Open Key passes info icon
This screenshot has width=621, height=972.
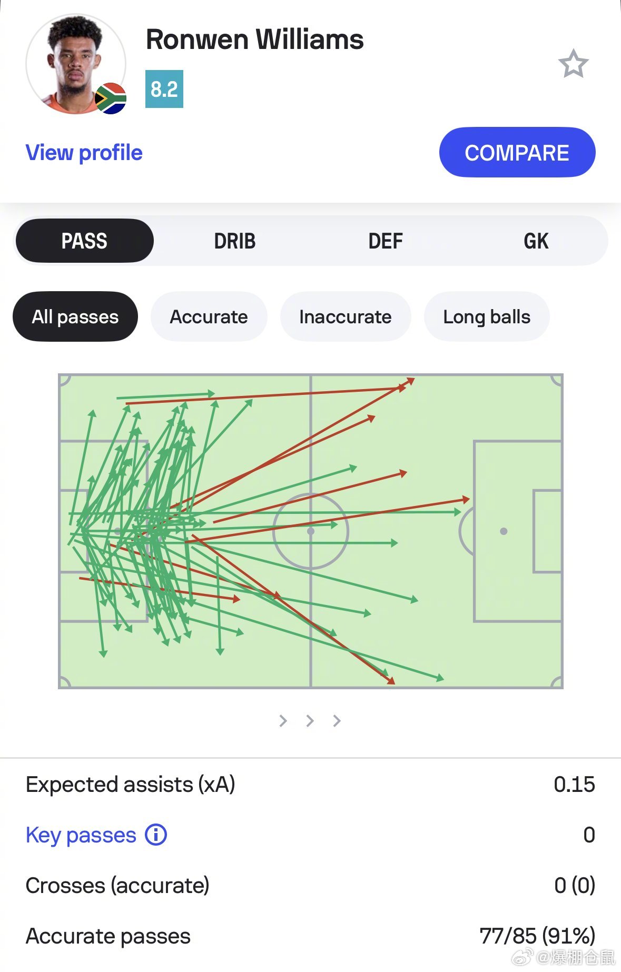point(156,835)
